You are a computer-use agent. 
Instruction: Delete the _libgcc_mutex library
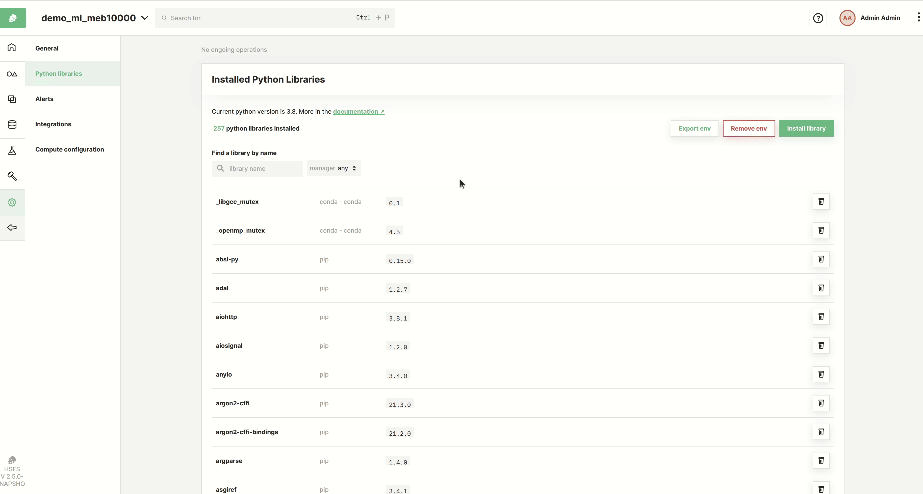click(821, 202)
